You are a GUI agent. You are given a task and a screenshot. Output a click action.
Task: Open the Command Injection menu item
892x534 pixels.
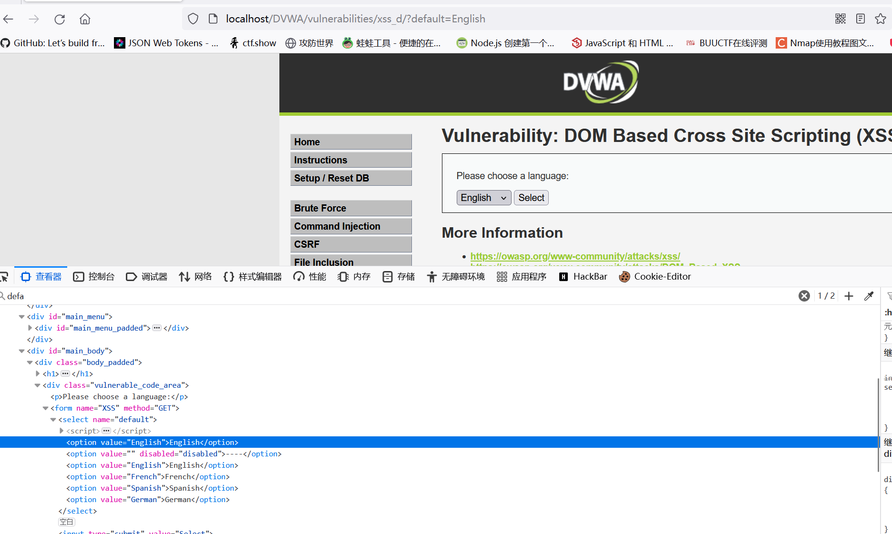coord(351,226)
